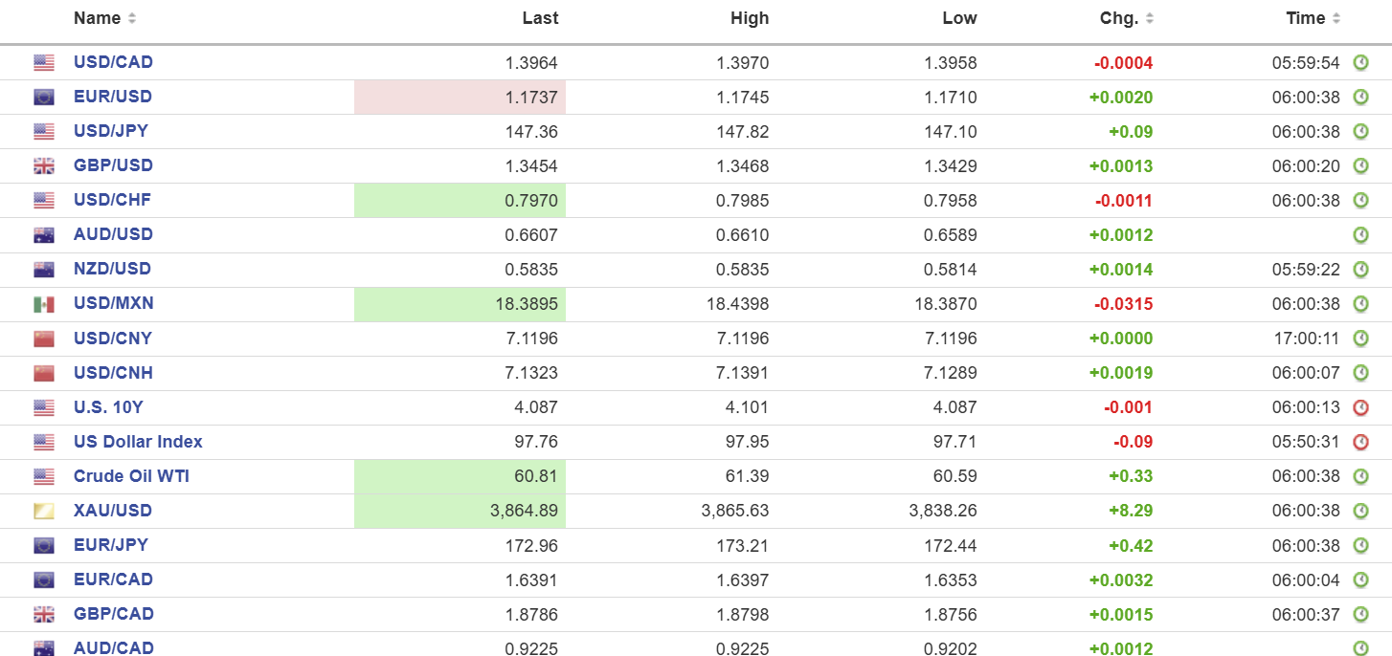The width and height of the screenshot is (1392, 656).
Task: Click the China flag next to USD/CNH
Action: click(x=44, y=373)
